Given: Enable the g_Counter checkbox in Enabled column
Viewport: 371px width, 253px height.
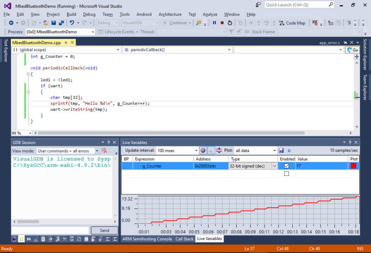Looking at the screenshot, I should click(287, 166).
